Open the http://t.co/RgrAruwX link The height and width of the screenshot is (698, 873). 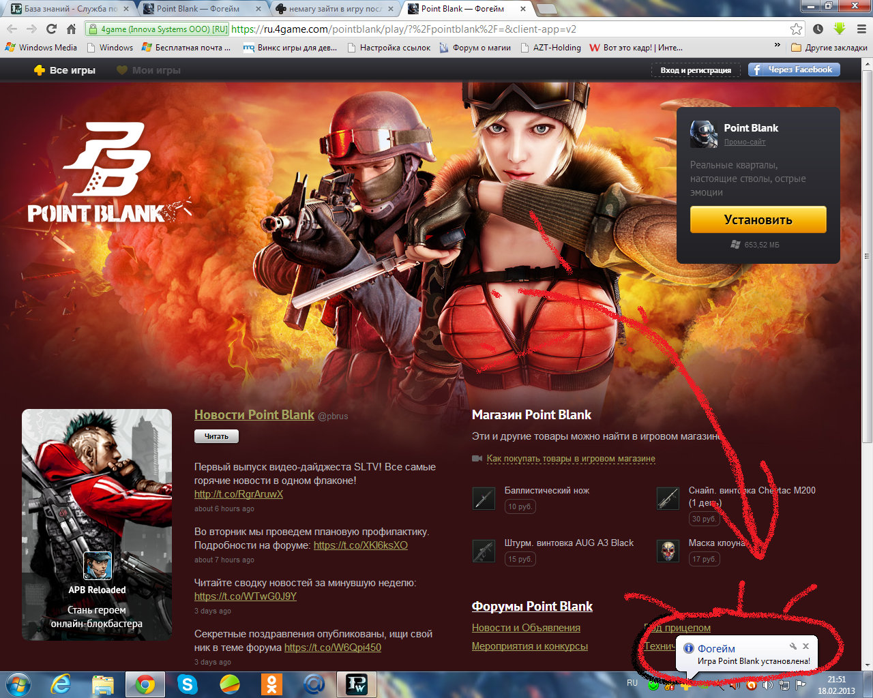[x=239, y=494]
